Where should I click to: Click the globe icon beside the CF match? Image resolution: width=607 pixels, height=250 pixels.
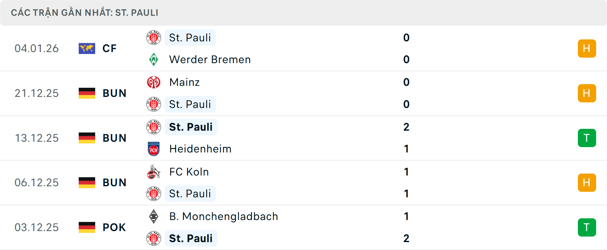click(87, 48)
